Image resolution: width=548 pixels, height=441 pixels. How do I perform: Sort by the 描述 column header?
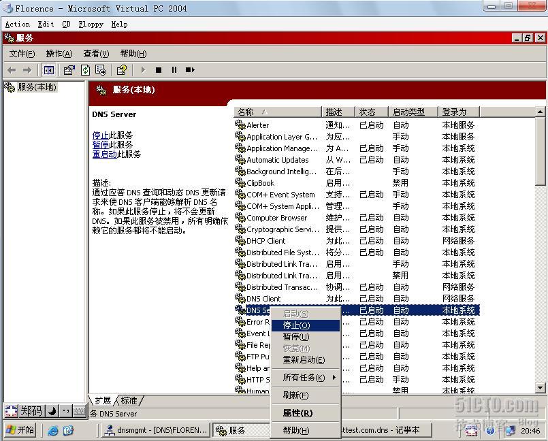338,112
